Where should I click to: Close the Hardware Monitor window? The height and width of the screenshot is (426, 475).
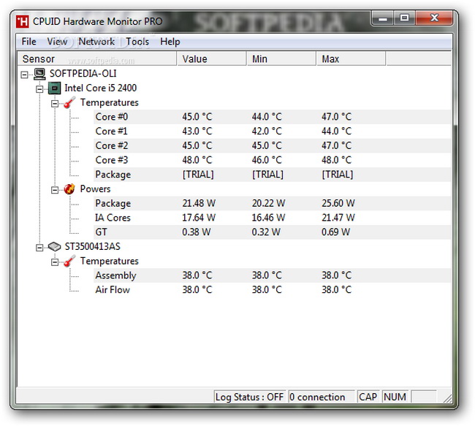pyautogui.click(x=434, y=19)
